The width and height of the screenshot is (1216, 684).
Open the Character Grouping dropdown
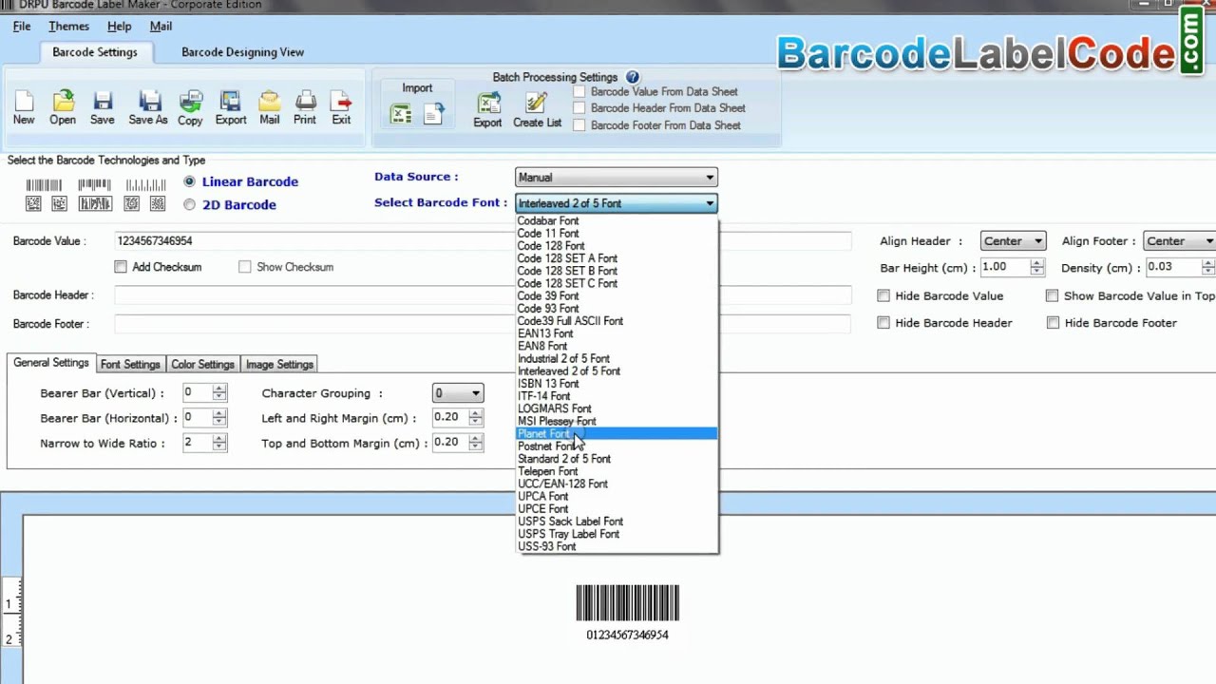(x=458, y=393)
